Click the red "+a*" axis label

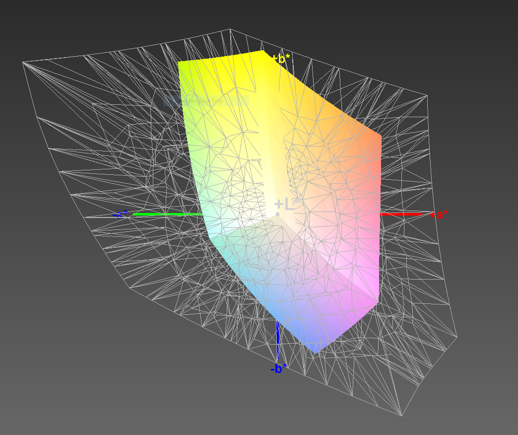point(439,215)
